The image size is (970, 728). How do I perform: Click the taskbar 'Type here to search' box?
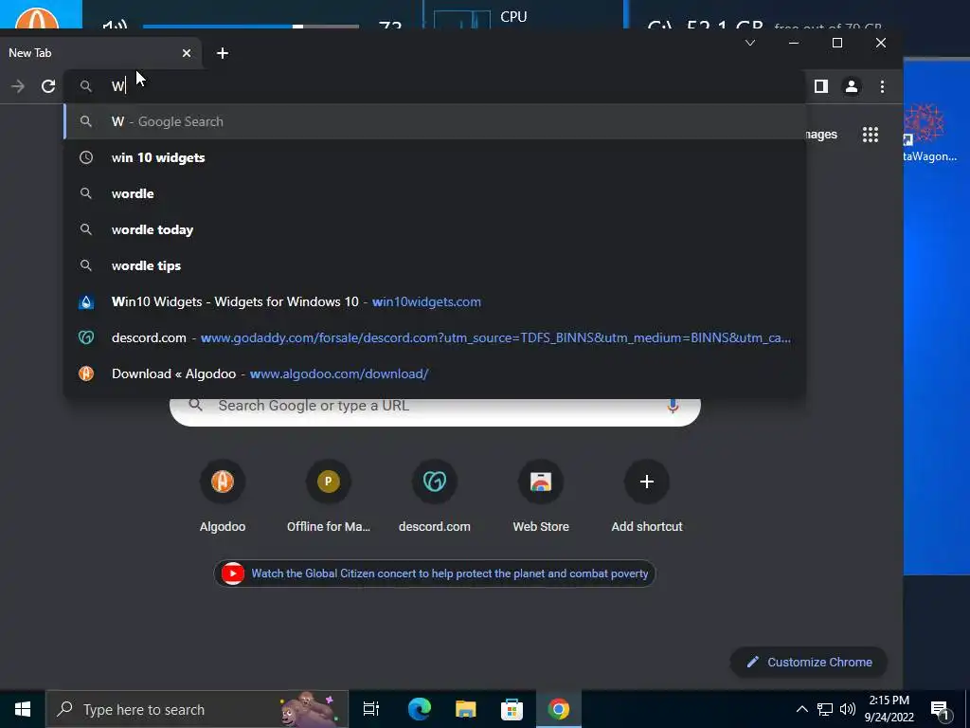point(197,709)
